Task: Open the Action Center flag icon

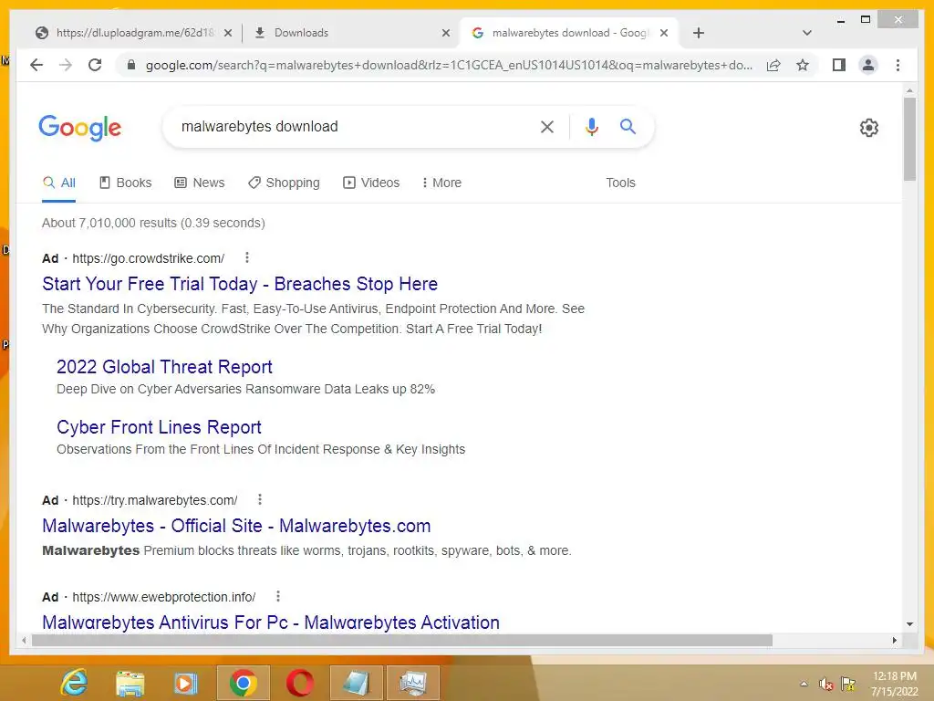Action: (847, 684)
